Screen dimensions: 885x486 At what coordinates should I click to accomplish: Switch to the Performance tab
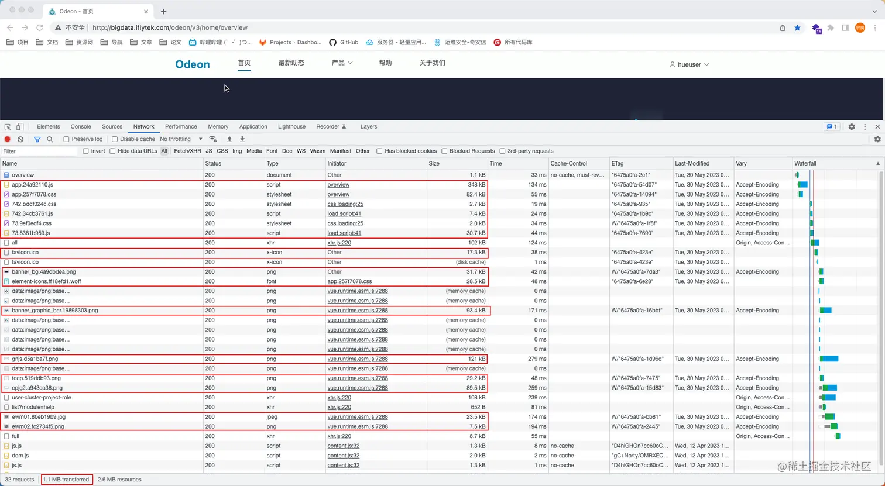(181, 126)
